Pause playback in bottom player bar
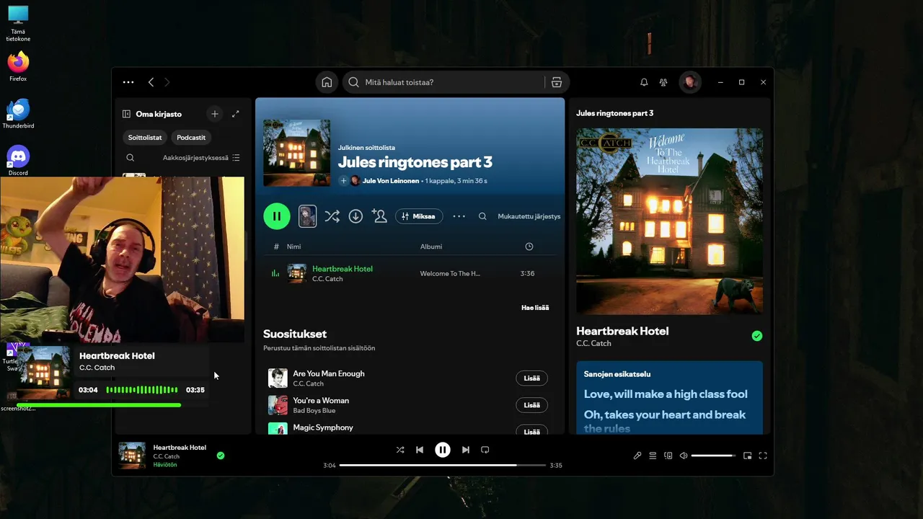923x519 pixels. point(443,450)
